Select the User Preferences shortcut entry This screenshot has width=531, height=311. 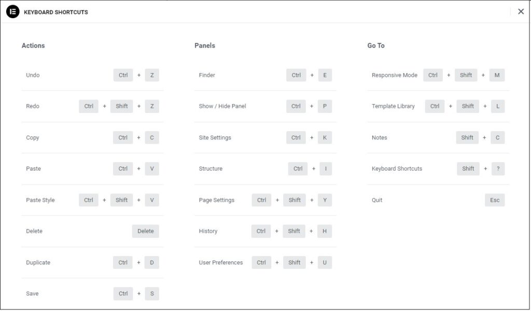221,262
